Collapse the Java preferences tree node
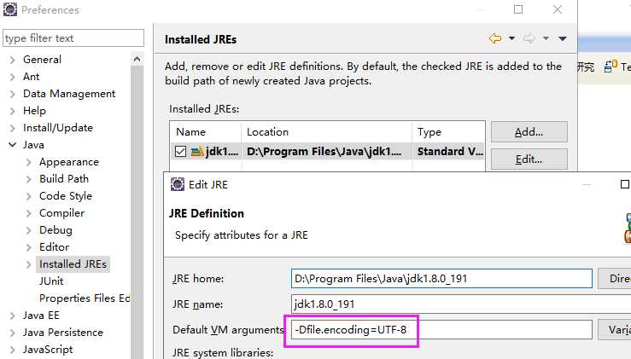 tap(12, 145)
